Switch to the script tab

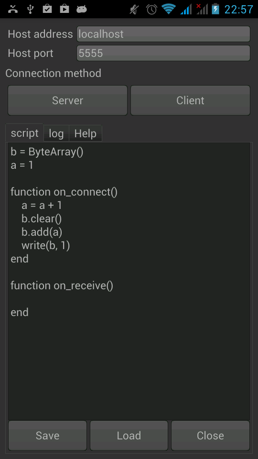24,133
